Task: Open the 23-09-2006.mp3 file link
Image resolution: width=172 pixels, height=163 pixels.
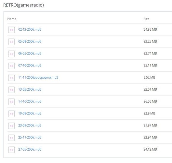Action: (30, 126)
